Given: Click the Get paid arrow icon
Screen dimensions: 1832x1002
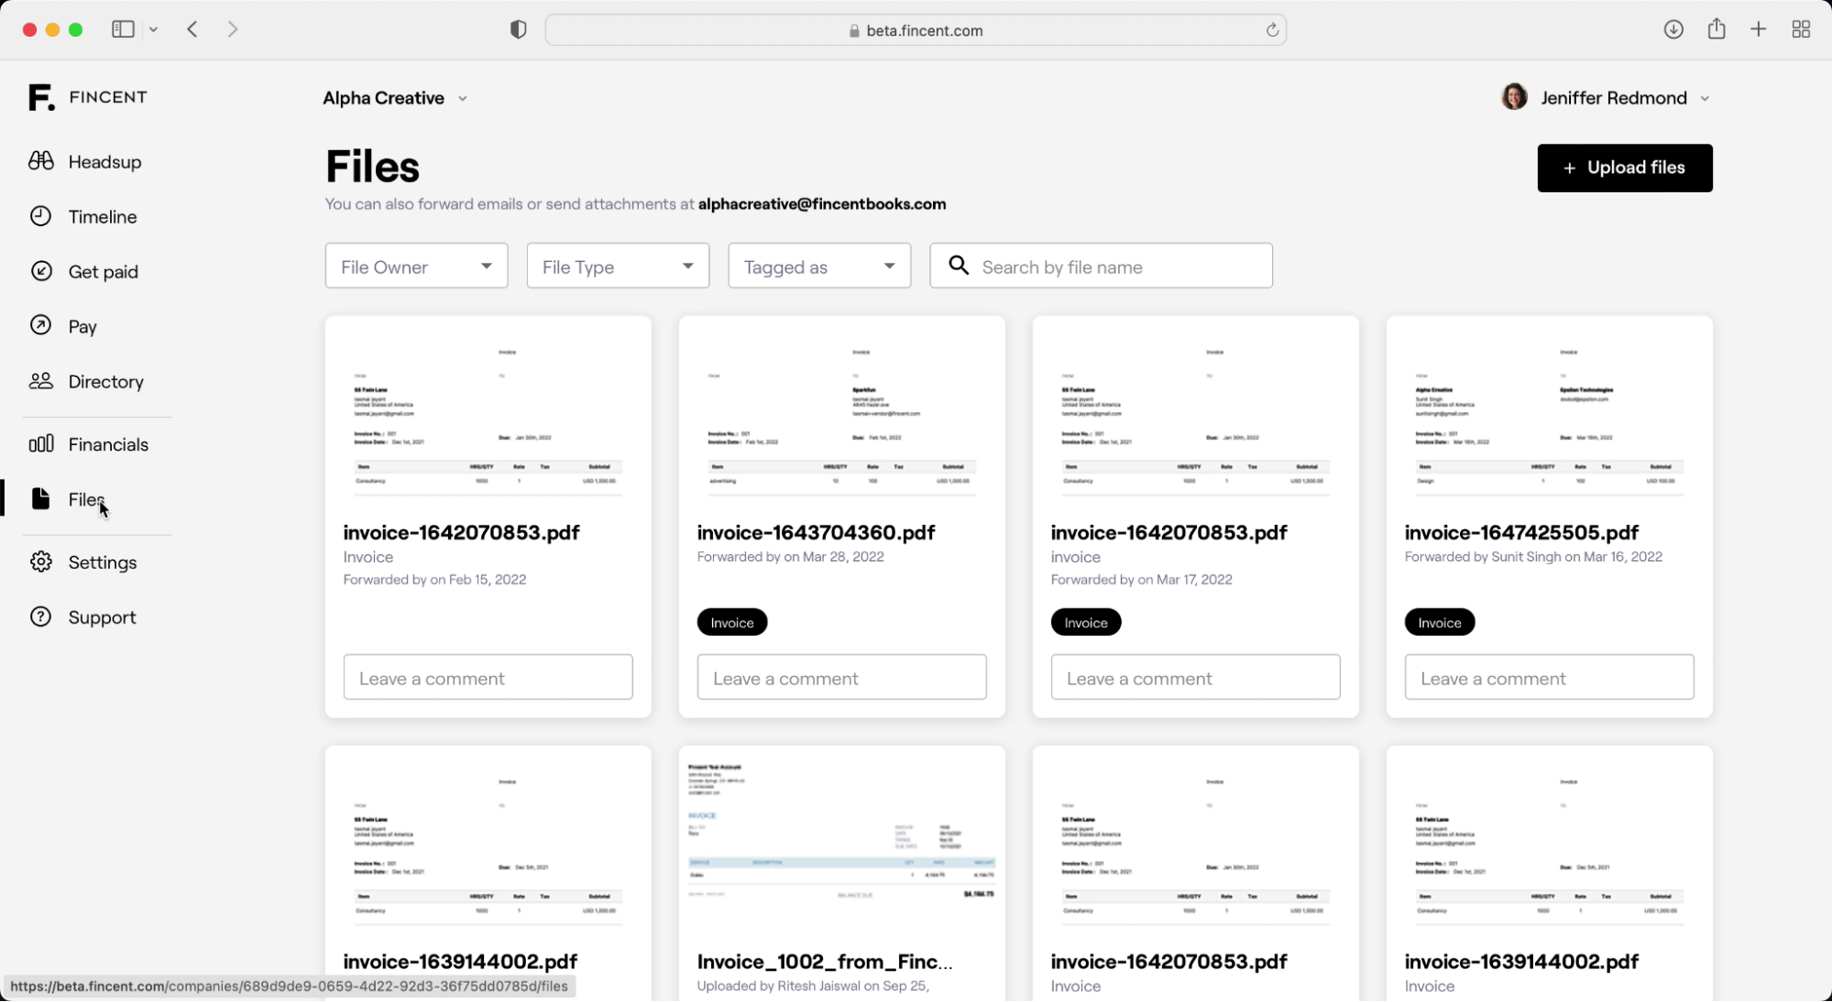Looking at the screenshot, I should [41, 271].
